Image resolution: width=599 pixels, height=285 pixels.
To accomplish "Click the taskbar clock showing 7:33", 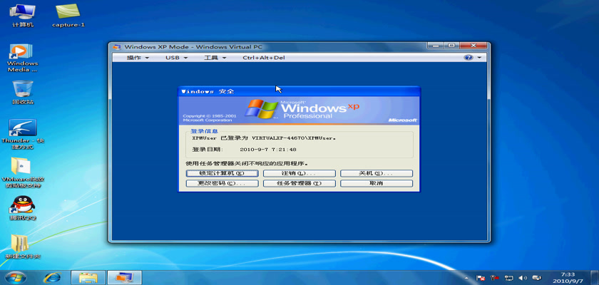I will click(568, 276).
